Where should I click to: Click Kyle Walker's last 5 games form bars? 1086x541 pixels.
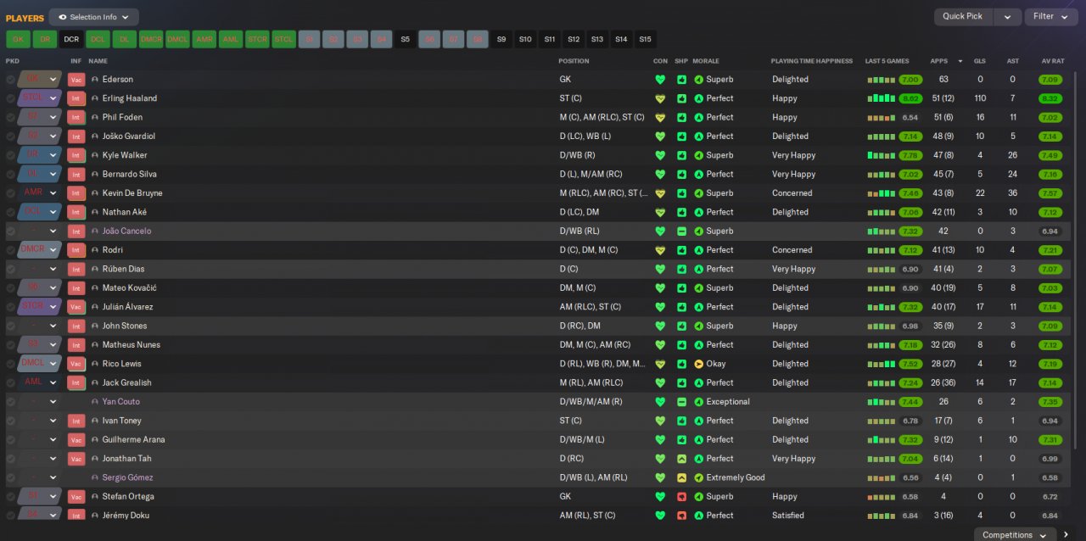pyautogui.click(x=881, y=155)
